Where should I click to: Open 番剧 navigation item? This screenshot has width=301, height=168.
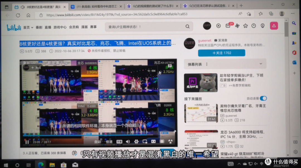(x=39, y=27)
